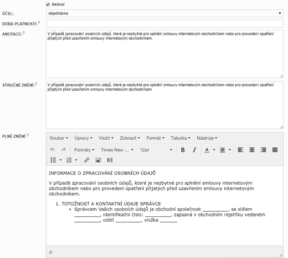Click into Doba platnosti input field
This screenshot has height=258, width=288.
point(164,24)
